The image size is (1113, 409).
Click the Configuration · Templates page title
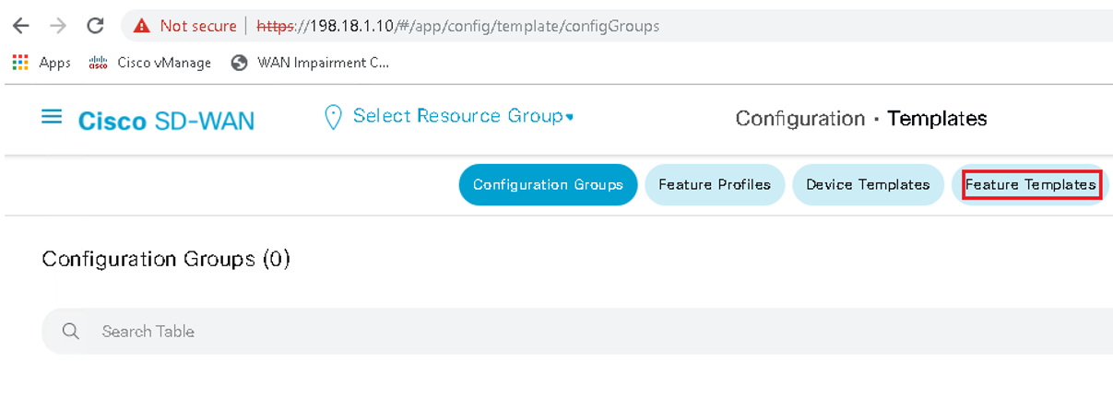861,118
